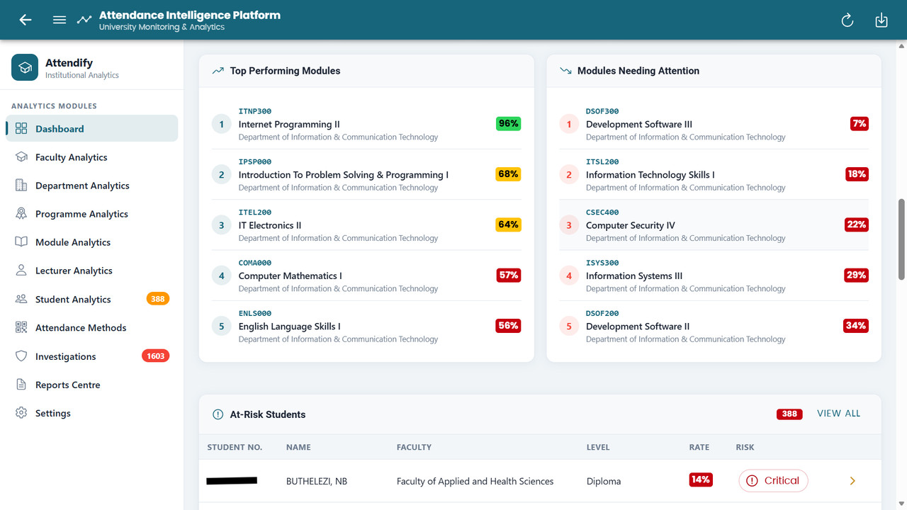Open Student Analytics page
The width and height of the screenshot is (907, 510).
point(92,299)
